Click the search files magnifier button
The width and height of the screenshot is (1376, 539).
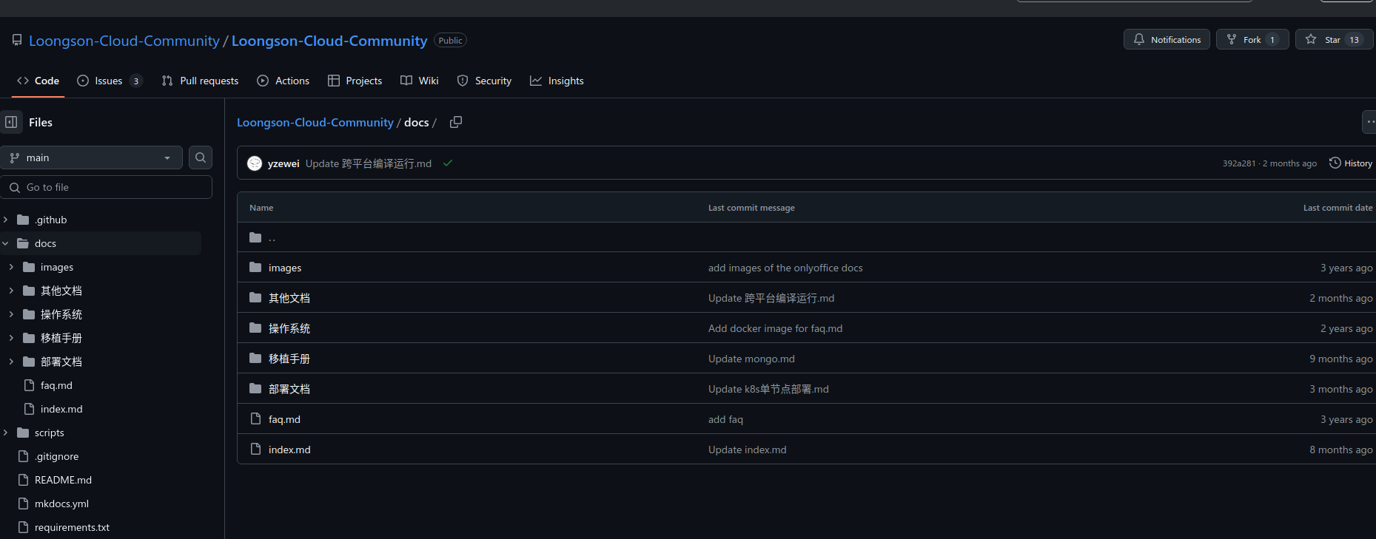[201, 157]
